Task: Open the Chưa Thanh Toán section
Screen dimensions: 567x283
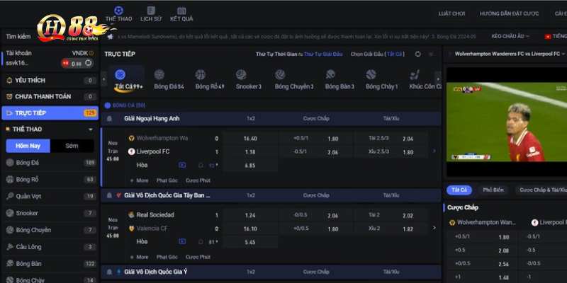Action: tap(50, 96)
